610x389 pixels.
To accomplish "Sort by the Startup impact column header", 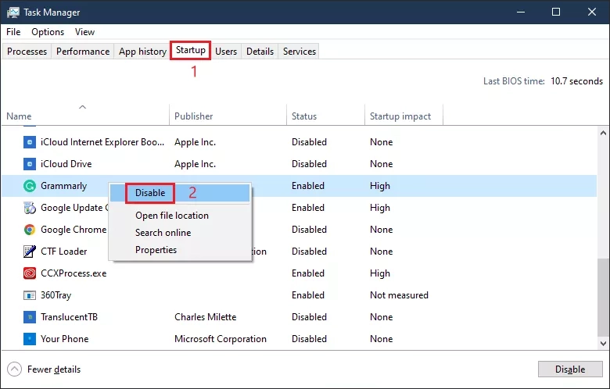I will click(x=404, y=115).
